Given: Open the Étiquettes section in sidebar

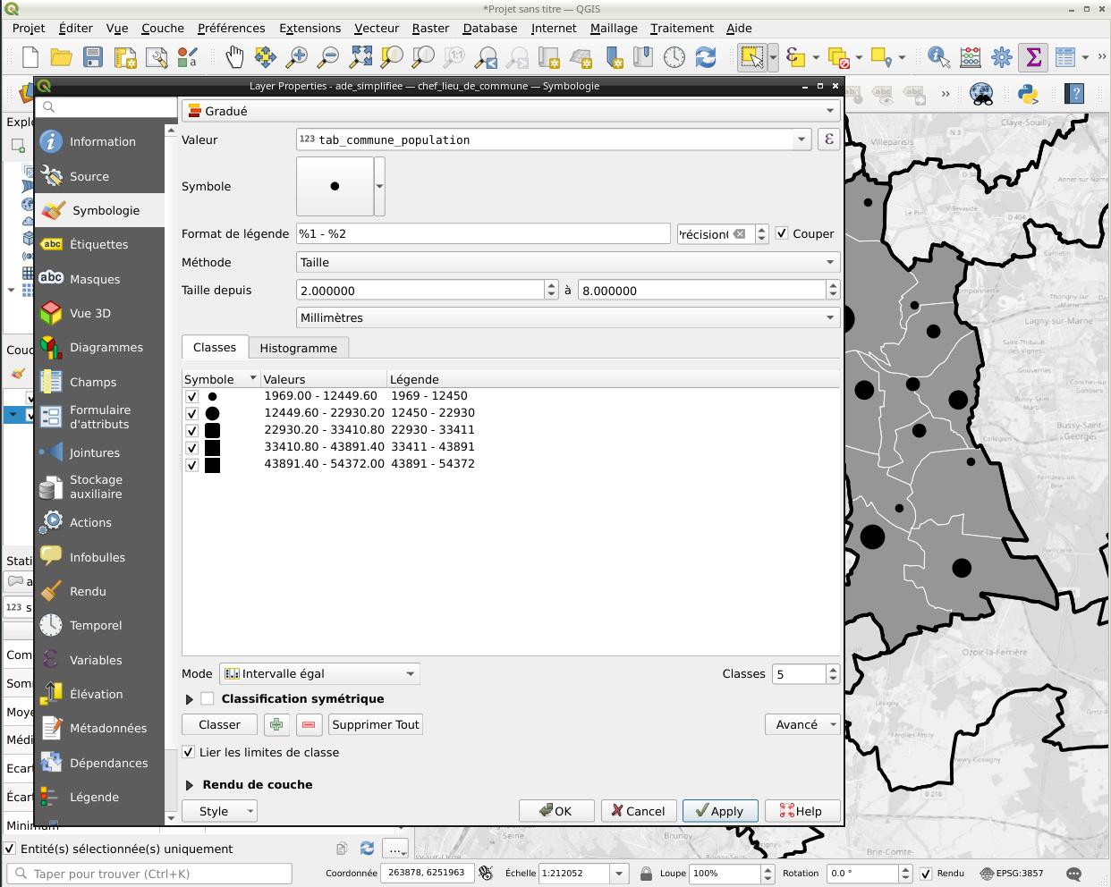Looking at the screenshot, I should pyautogui.click(x=98, y=244).
